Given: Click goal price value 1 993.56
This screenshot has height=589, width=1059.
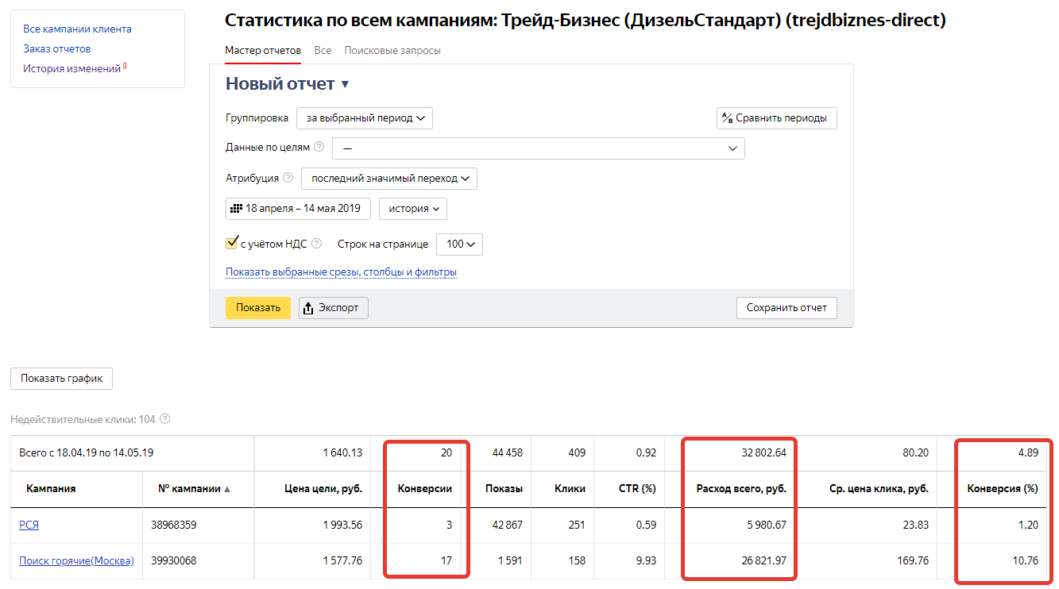Looking at the screenshot, I should pos(342,525).
